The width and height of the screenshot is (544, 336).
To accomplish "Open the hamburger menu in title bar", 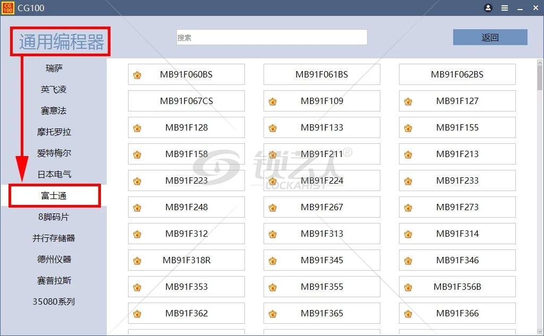I will [505, 8].
